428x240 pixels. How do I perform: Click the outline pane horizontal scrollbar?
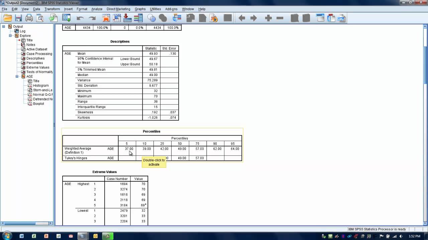(x=26, y=223)
